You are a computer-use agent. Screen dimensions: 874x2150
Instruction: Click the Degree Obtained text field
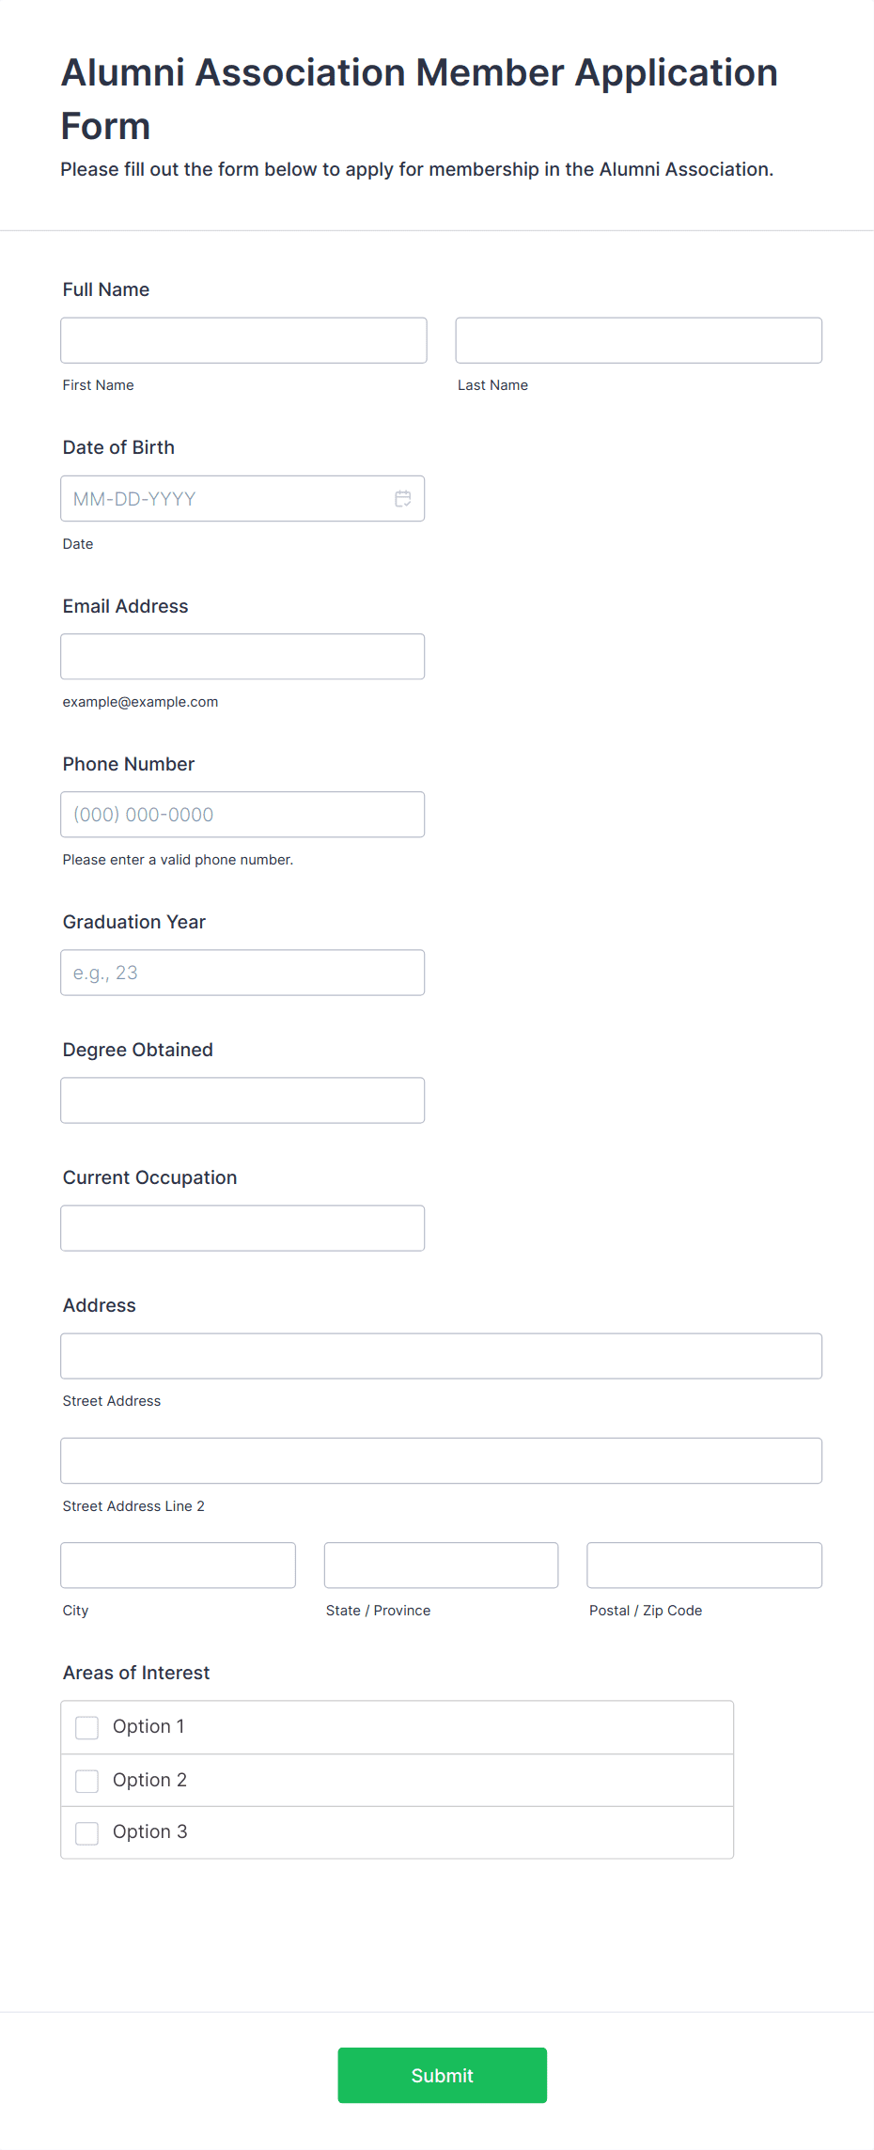click(x=242, y=1100)
